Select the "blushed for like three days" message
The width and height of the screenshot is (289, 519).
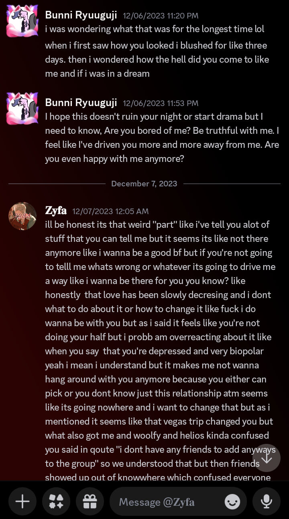[157, 59]
